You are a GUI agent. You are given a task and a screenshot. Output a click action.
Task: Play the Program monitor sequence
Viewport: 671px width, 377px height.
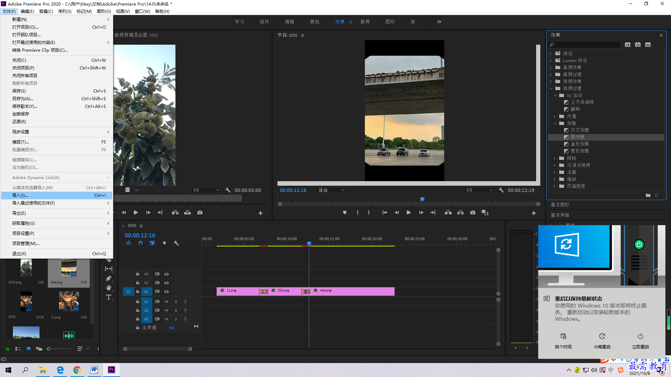[409, 213]
